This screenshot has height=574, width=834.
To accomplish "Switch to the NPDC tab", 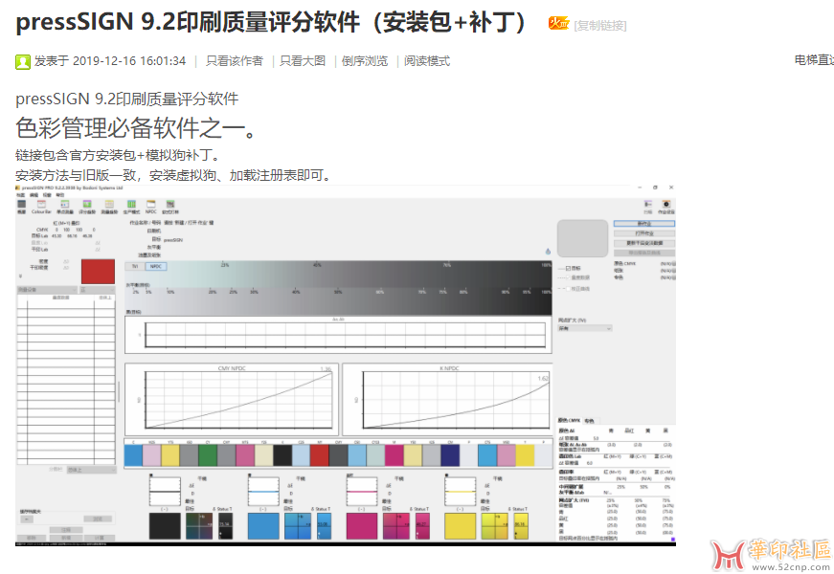I will click(x=156, y=266).
